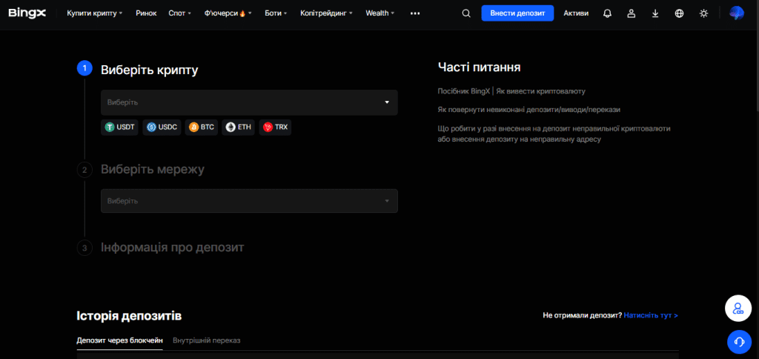This screenshot has height=359, width=759.
Task: Open the three-dots more menu
Action: pyautogui.click(x=415, y=13)
